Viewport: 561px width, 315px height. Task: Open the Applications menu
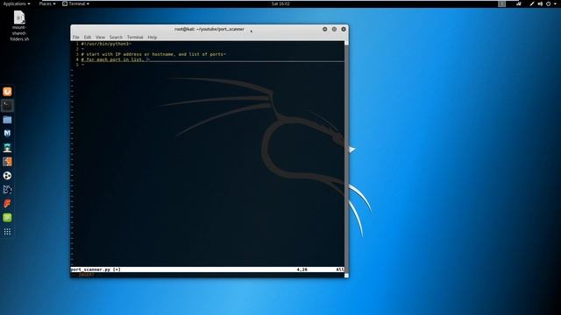17,3
